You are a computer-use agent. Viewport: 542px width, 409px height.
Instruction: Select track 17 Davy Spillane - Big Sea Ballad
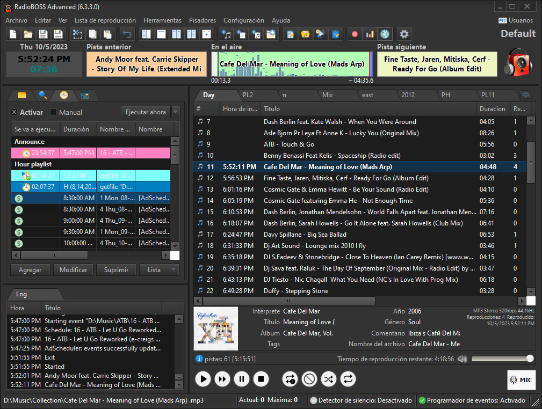360,235
